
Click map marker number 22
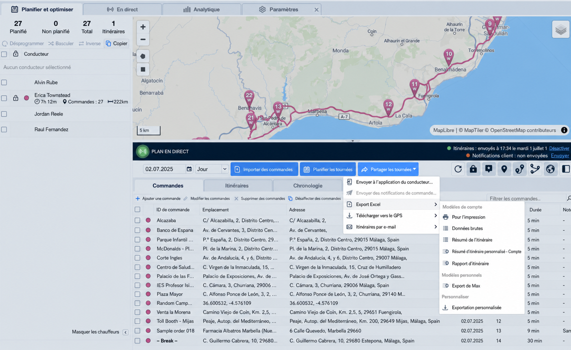[x=249, y=98]
